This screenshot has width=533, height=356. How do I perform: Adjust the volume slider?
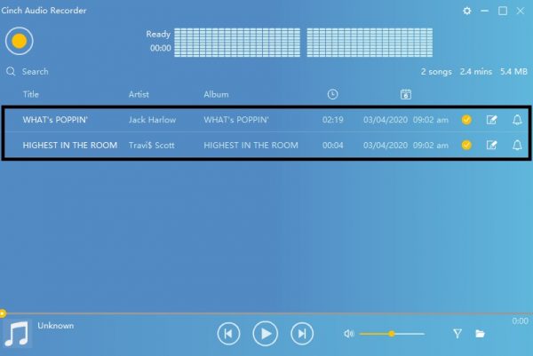pyautogui.click(x=392, y=334)
